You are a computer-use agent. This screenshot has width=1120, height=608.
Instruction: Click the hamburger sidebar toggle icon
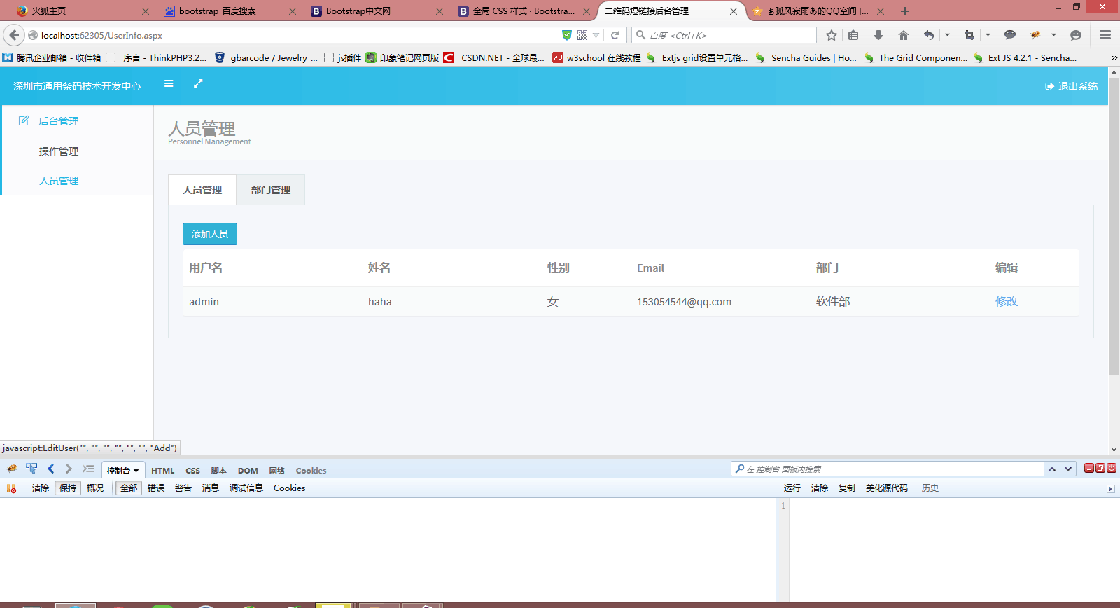pos(169,83)
